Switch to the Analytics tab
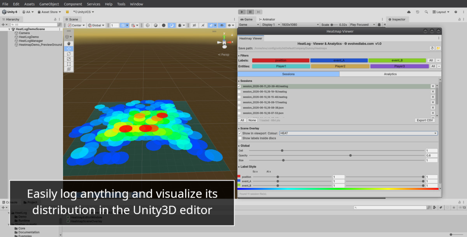The width and height of the screenshot is (467, 237). 390,74
